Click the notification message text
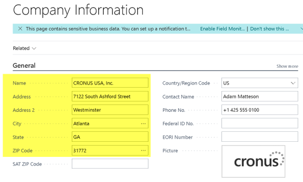This screenshot has width=303, height=182. 108,29
